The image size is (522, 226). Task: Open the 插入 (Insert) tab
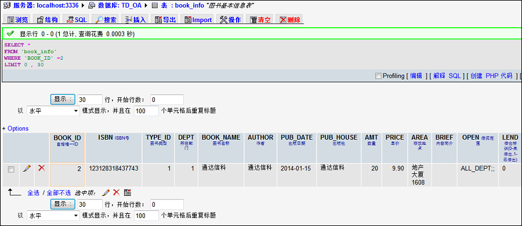coord(136,20)
